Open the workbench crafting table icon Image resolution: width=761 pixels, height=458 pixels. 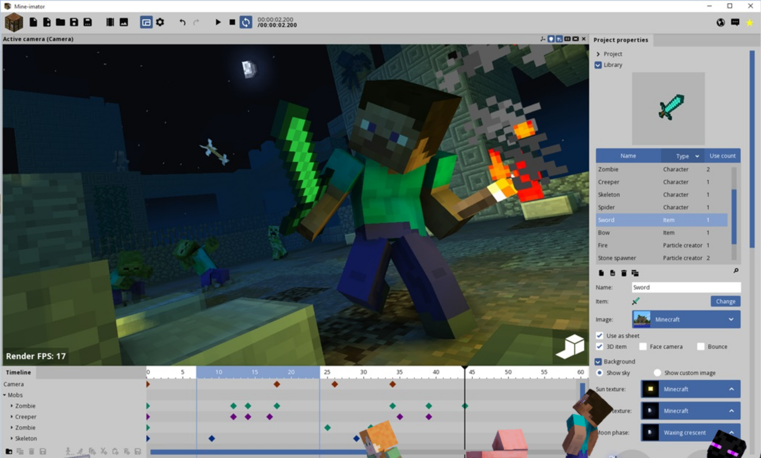(14, 22)
